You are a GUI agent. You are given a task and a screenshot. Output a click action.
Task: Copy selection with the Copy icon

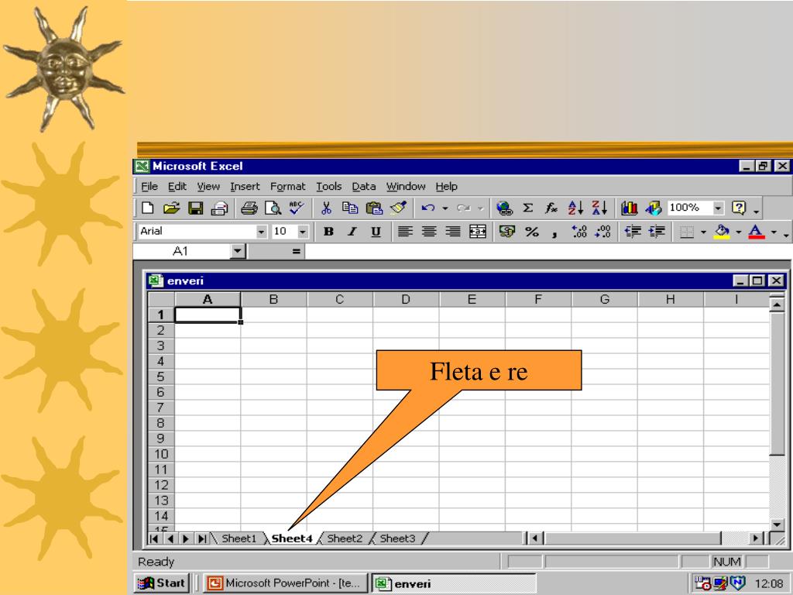pos(350,208)
